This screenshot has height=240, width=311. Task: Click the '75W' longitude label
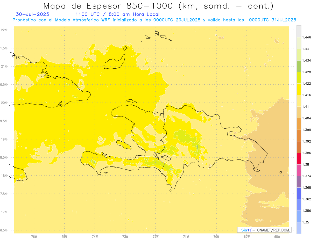coord(65,237)
